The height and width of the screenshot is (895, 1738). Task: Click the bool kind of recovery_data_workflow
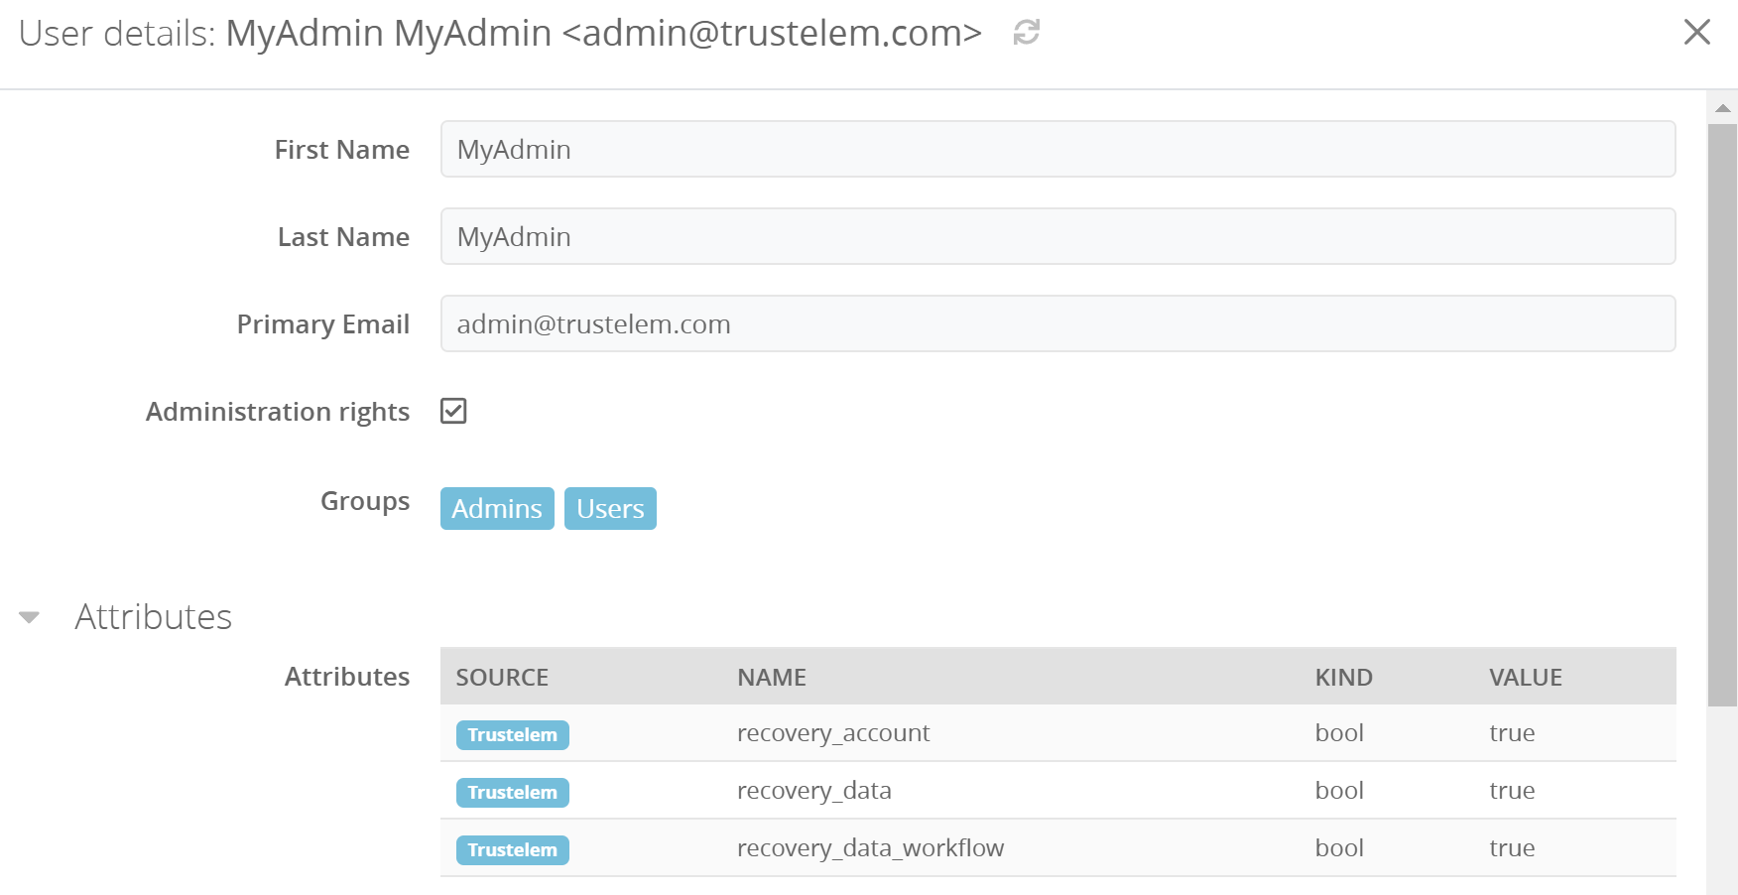(x=1339, y=848)
